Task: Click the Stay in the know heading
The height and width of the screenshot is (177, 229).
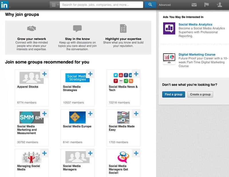Action: tap(77, 39)
